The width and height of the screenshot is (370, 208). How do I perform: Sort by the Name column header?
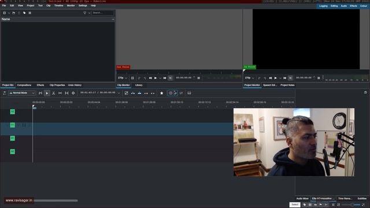(x=58, y=19)
